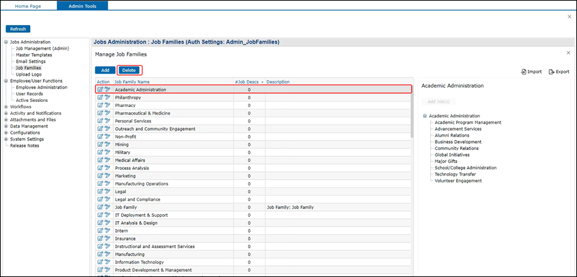
Task: Open Master Templates in the sidebar
Action: (34, 55)
